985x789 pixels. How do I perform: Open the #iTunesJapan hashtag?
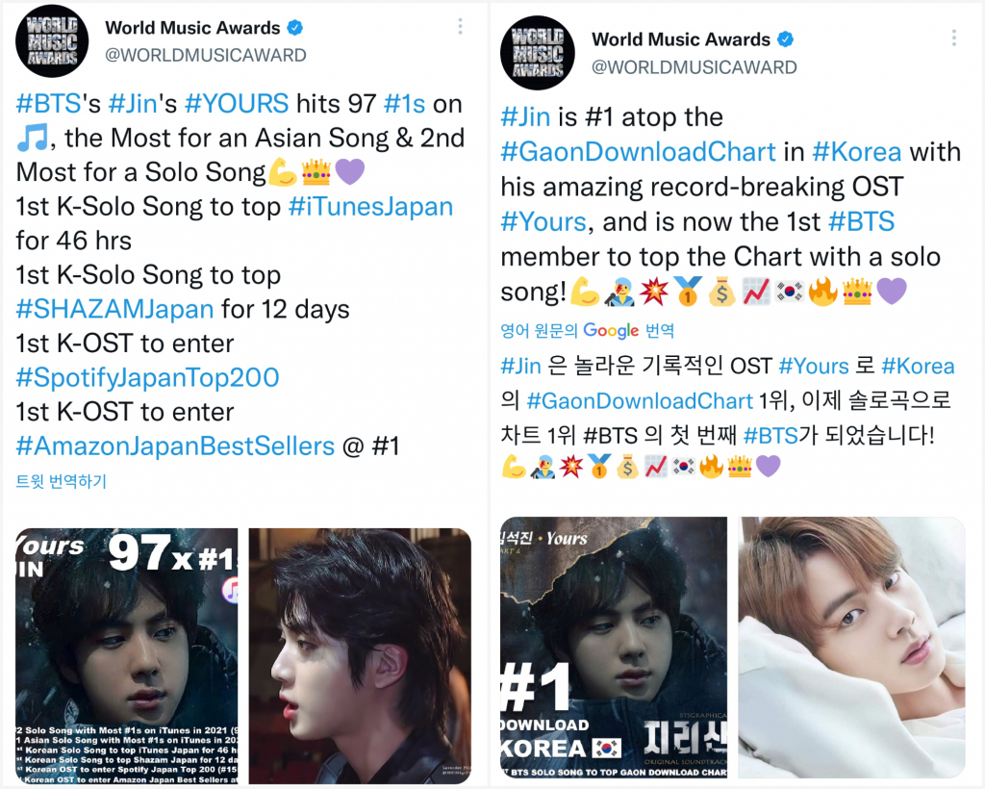pyautogui.click(x=370, y=207)
